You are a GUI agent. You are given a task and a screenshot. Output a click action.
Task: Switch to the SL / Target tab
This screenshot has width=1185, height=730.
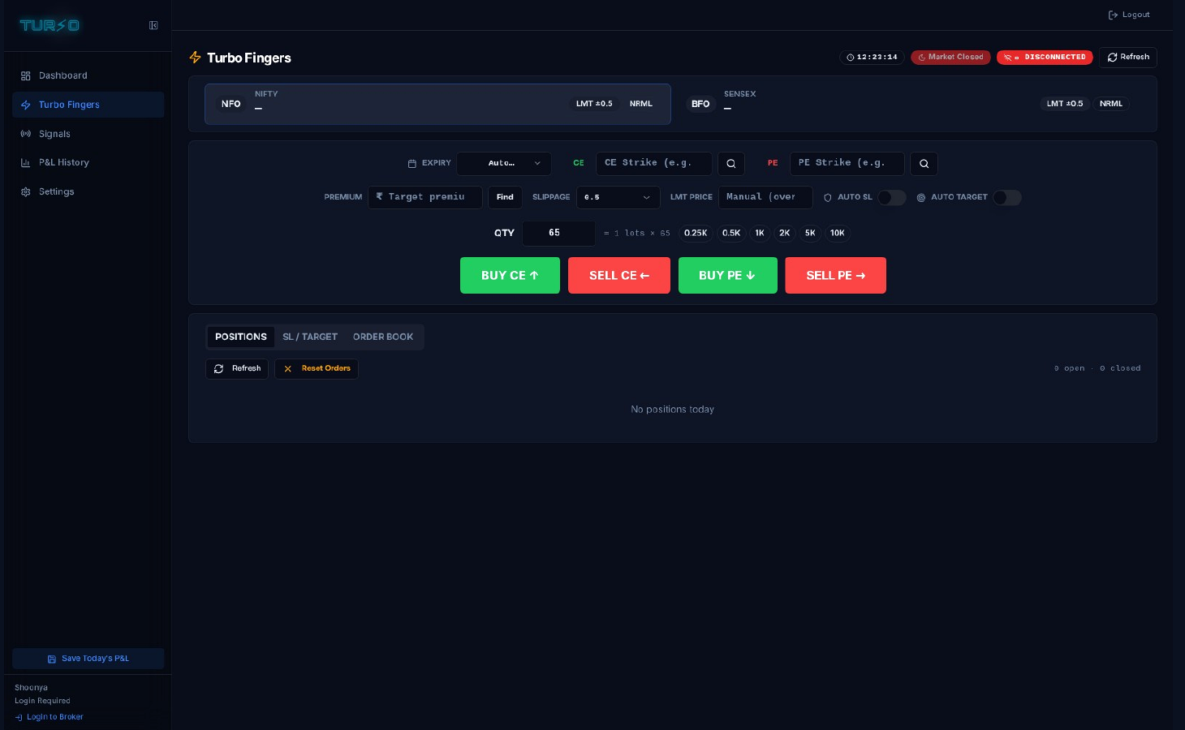310,337
